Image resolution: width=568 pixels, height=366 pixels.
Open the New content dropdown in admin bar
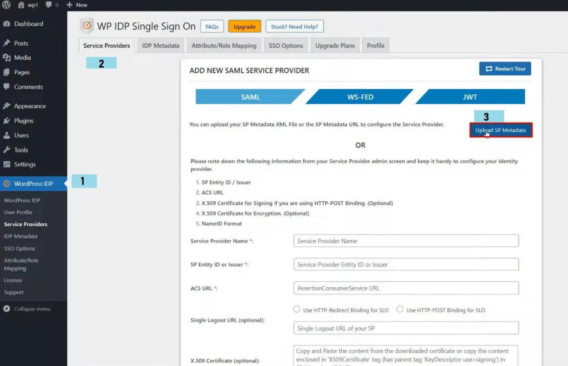coord(76,5)
